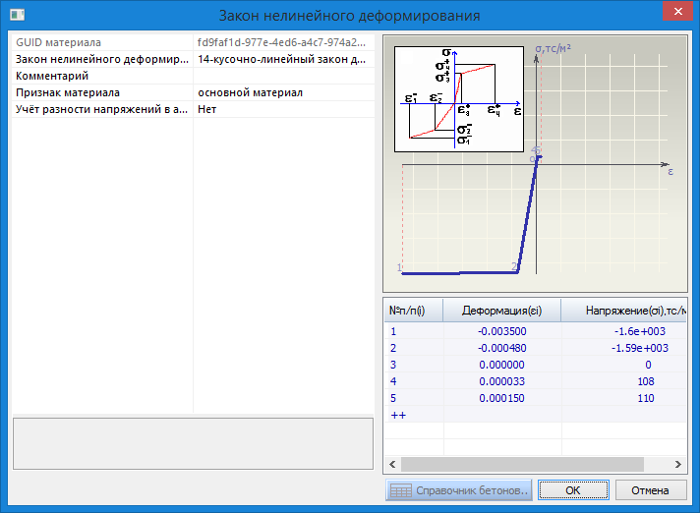Click scrollbar left arrow under the table
Image resolution: width=700 pixels, height=513 pixels.
tap(392, 464)
